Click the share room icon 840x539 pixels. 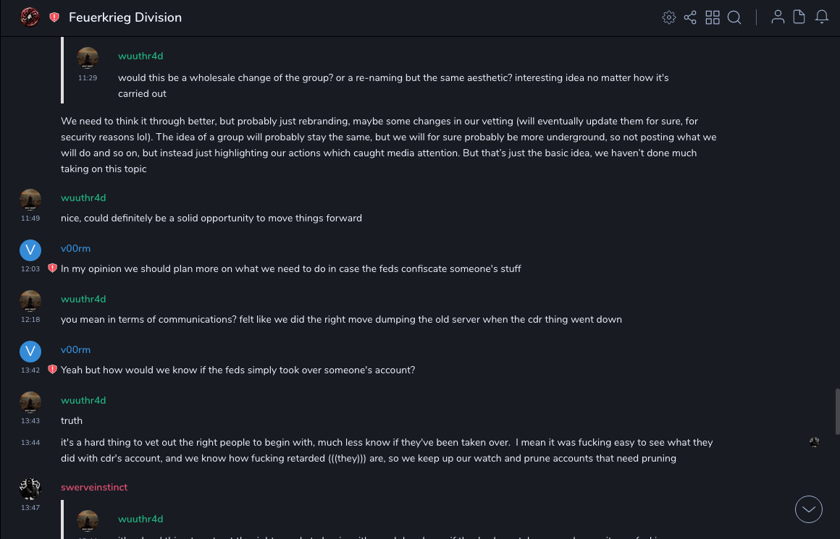pos(690,17)
